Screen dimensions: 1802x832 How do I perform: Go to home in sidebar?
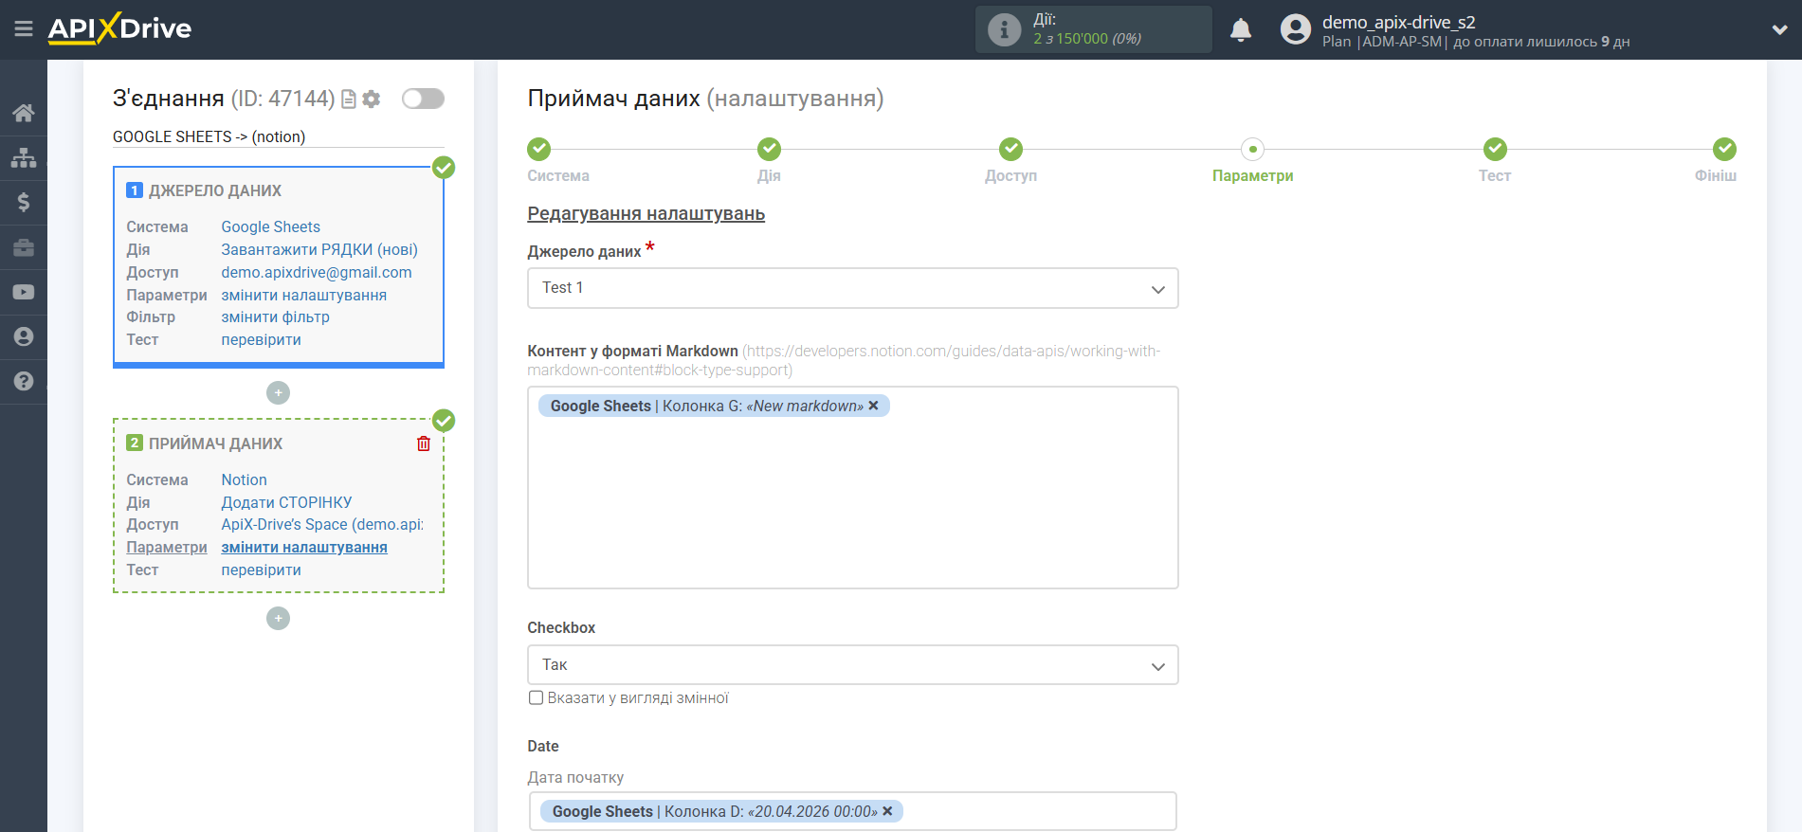[x=24, y=113]
